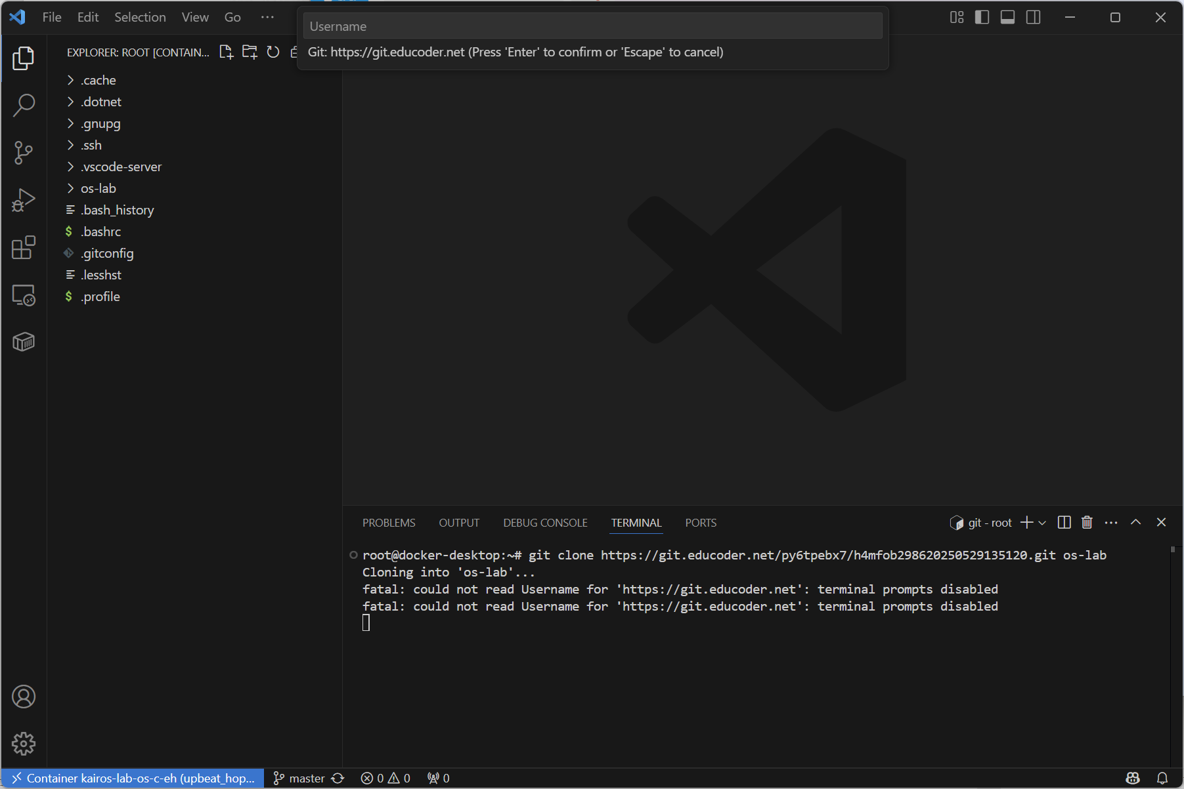Switch to the Ports tab
This screenshot has height=789, width=1184.
701,523
